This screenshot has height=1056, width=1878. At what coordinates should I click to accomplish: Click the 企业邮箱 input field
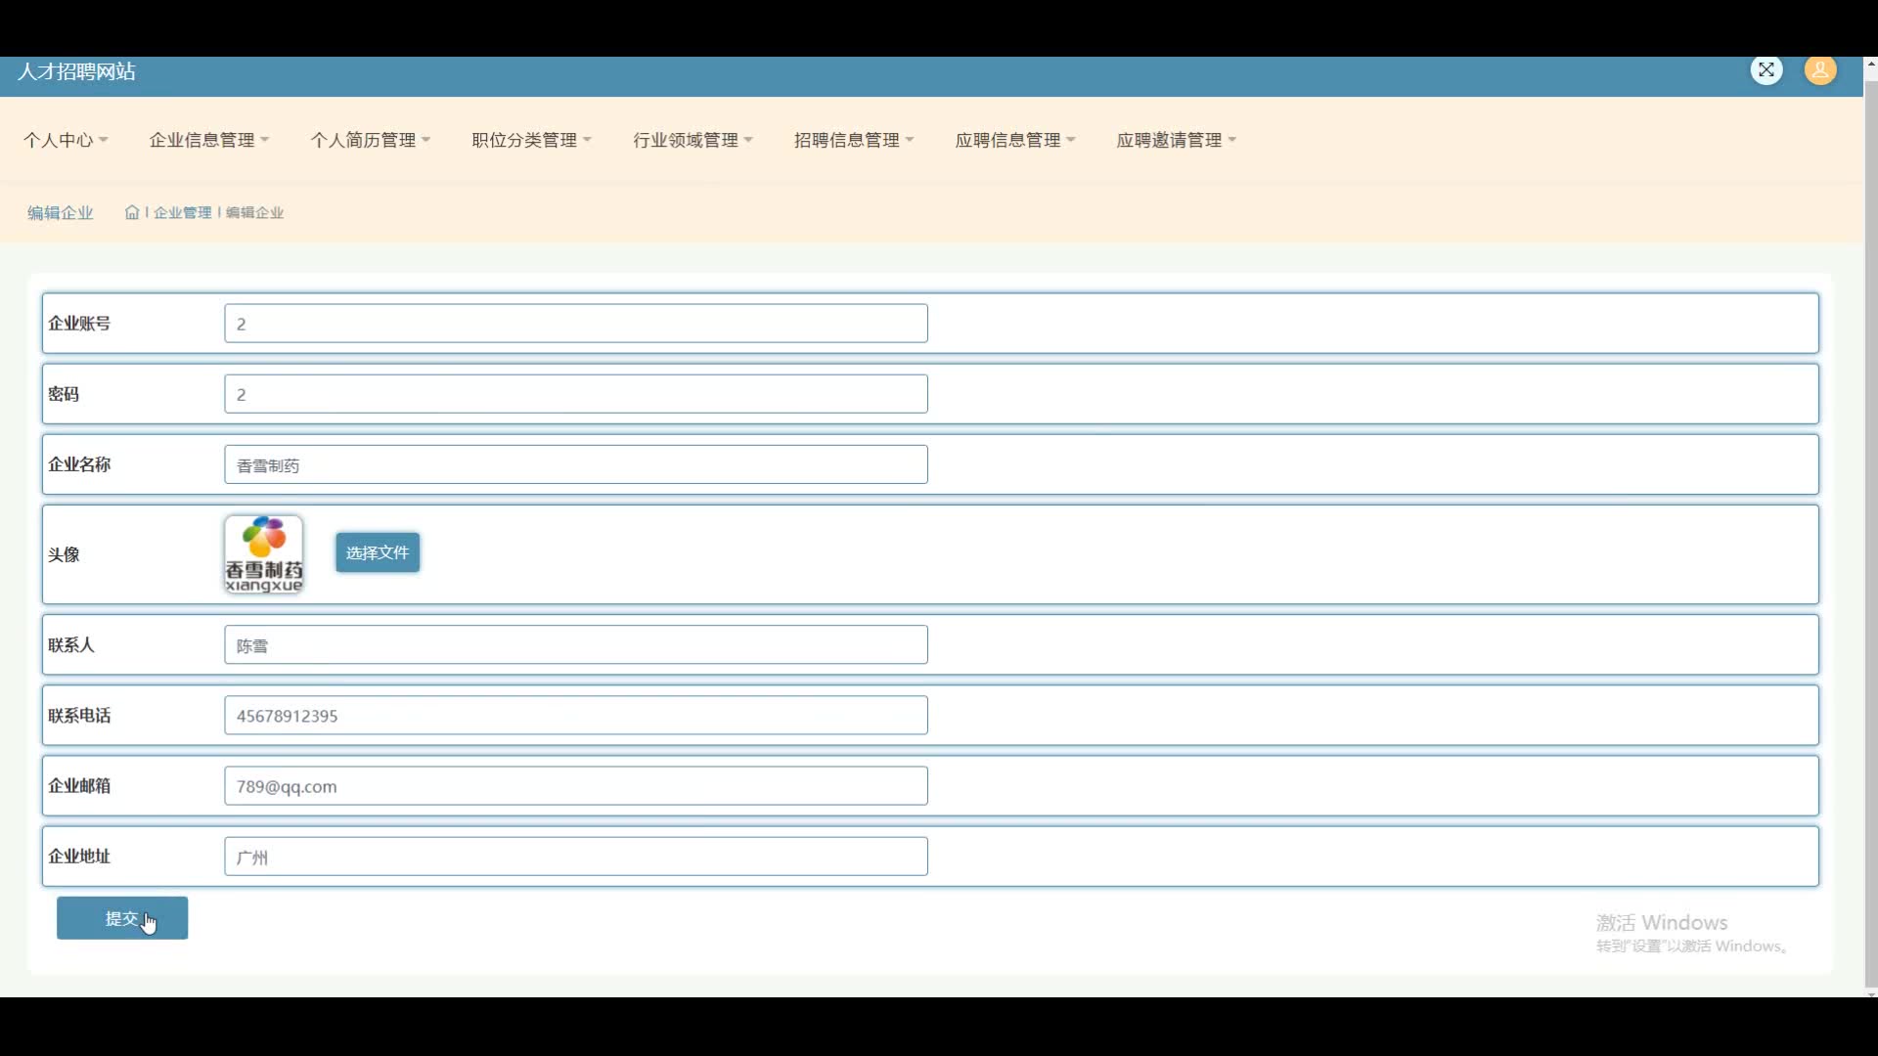tap(575, 786)
